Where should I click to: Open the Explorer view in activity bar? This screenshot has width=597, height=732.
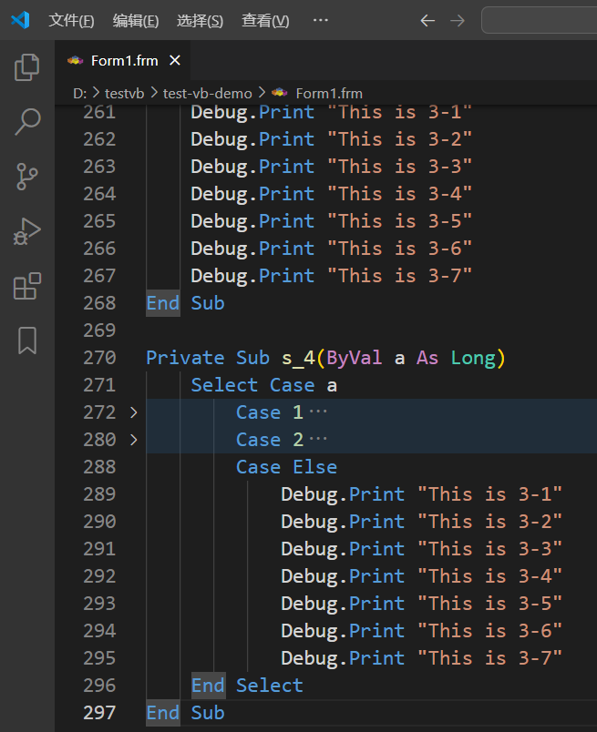(27, 66)
